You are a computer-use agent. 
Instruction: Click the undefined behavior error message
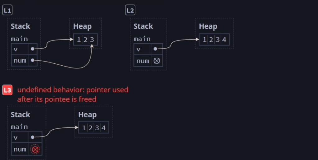(x=73, y=94)
